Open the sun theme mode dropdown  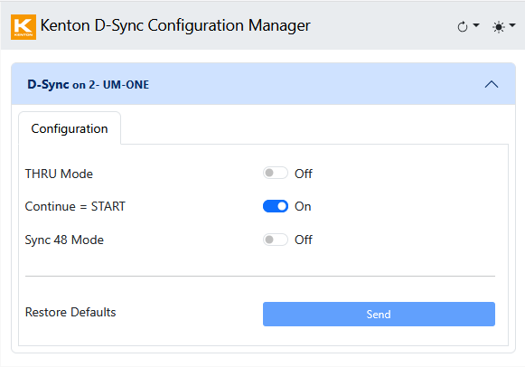point(503,26)
